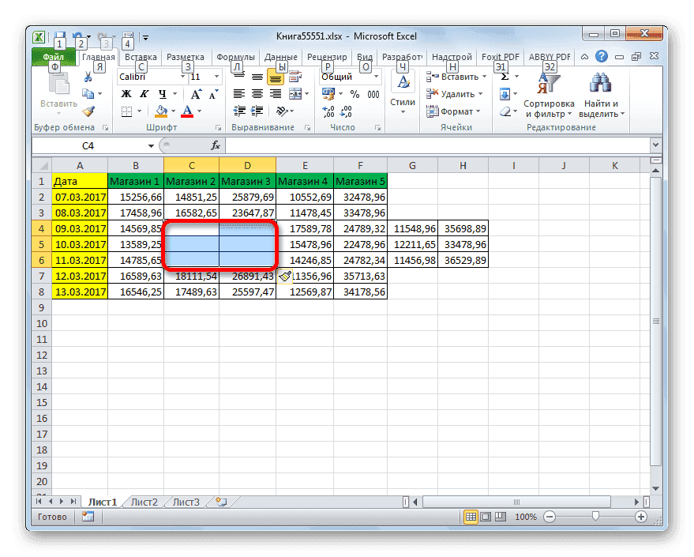The height and width of the screenshot is (557, 694).
Task: Open the Файл menu
Action: [x=52, y=56]
